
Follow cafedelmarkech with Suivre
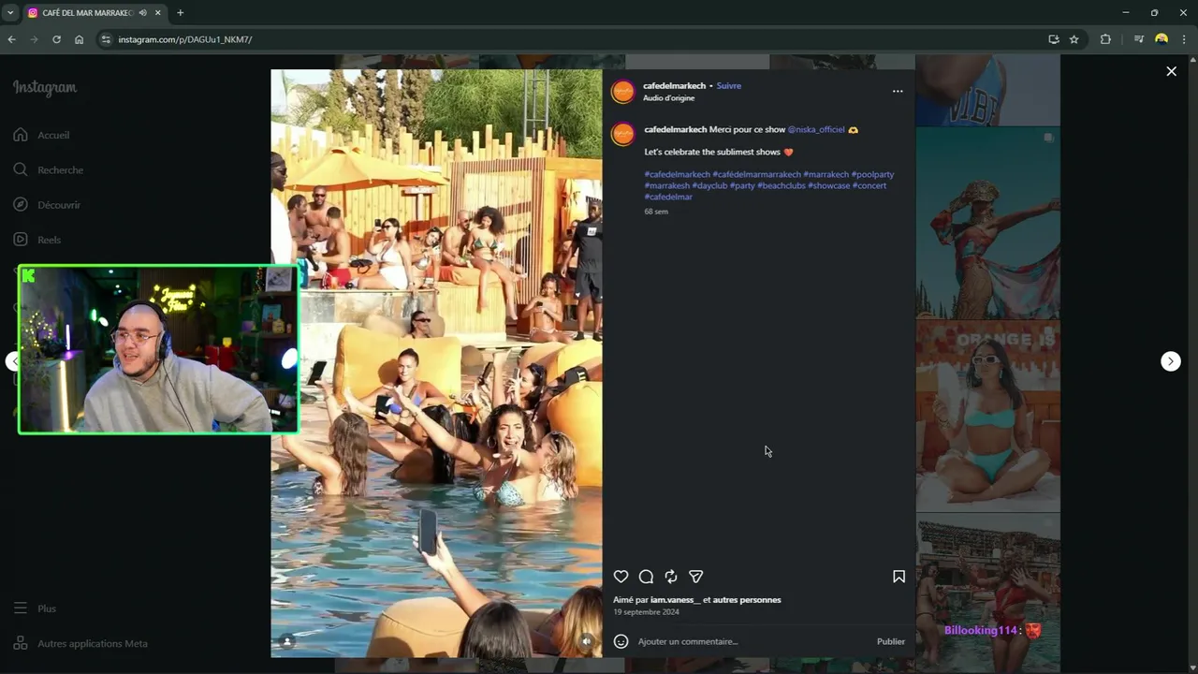tap(729, 86)
